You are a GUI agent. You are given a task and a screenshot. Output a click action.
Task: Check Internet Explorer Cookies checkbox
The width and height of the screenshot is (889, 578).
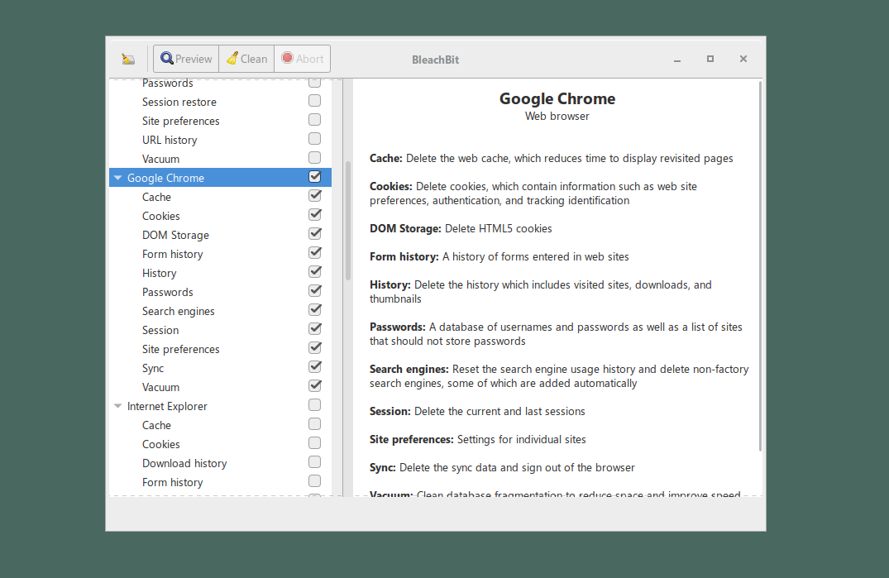315,443
